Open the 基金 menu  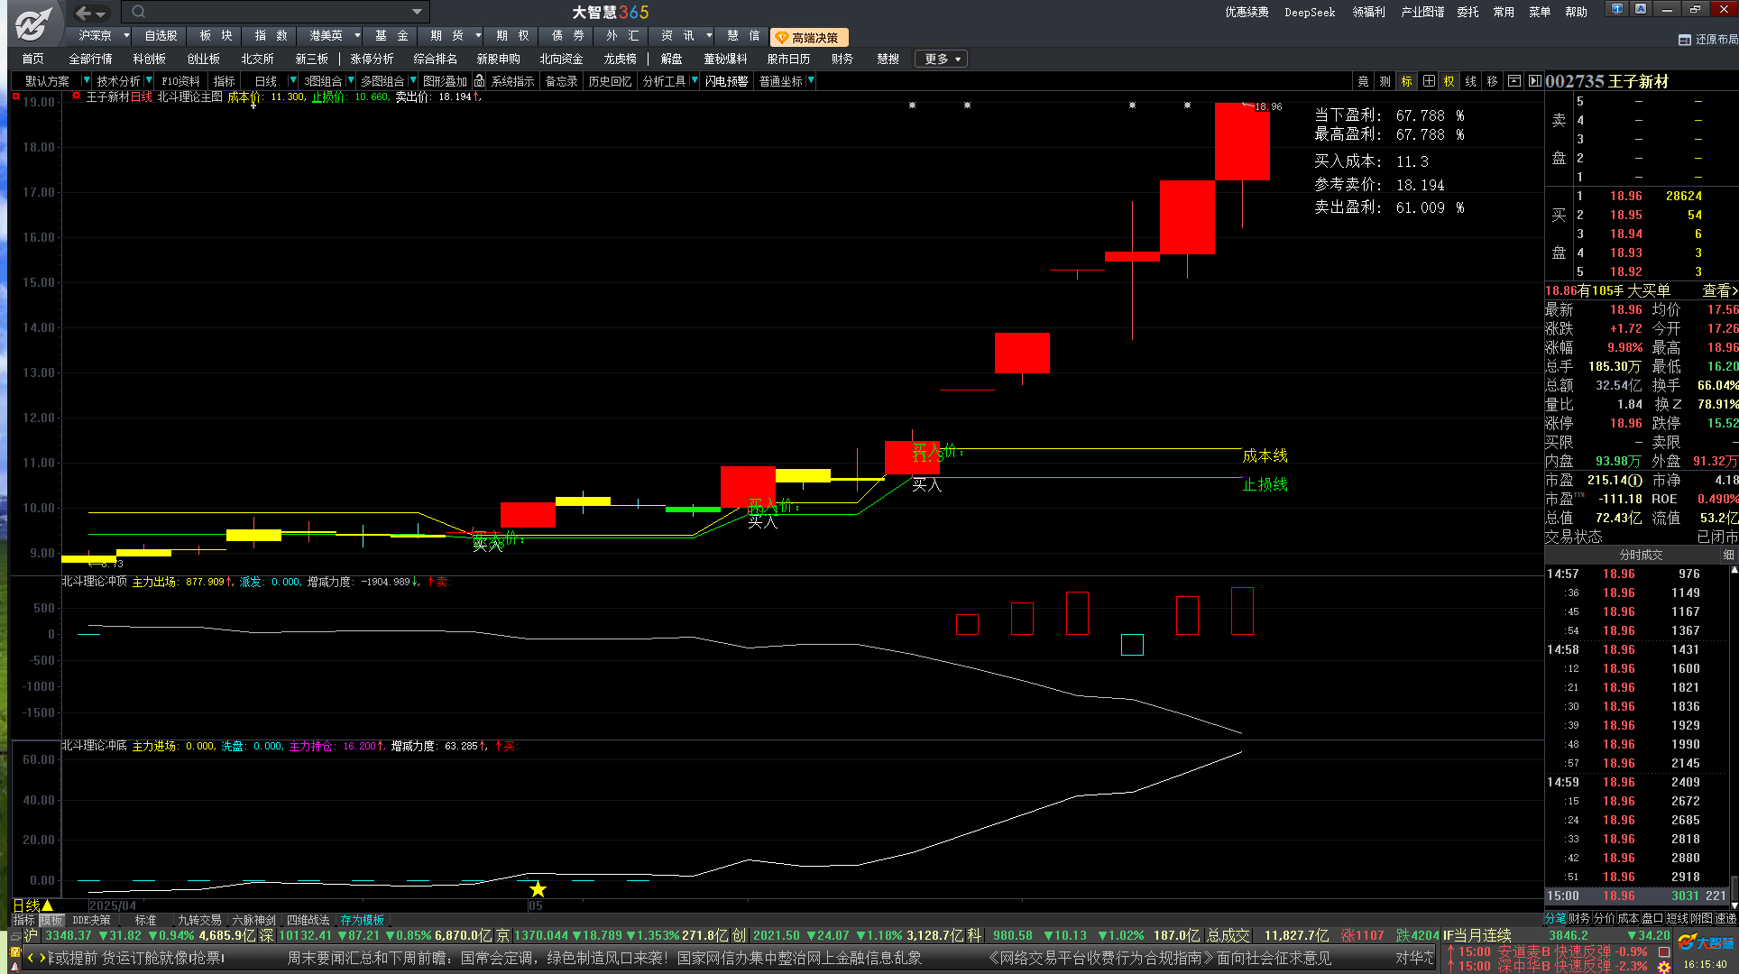pos(391,36)
